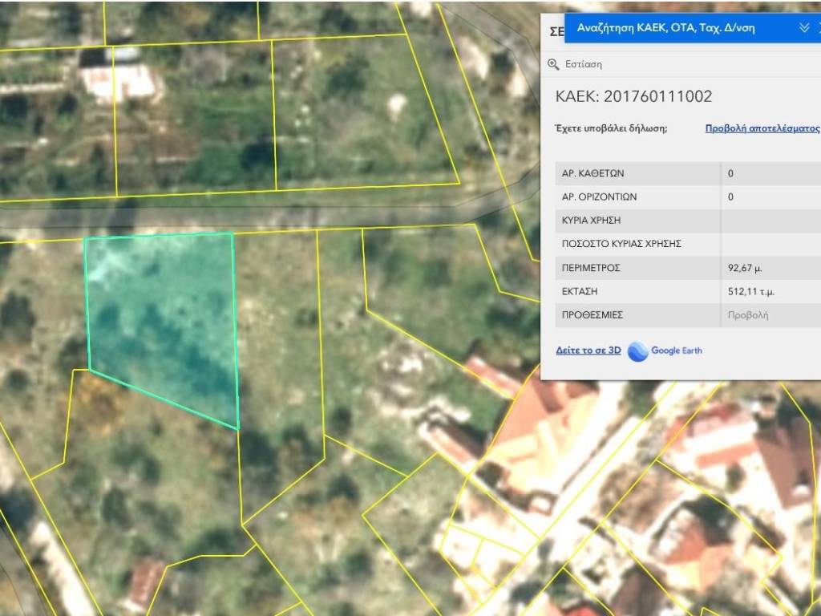Click the Αναζήτηση ΚΑΕΚ, ΟΤΑ search header
Screen dimensions: 821x616
click(x=665, y=28)
